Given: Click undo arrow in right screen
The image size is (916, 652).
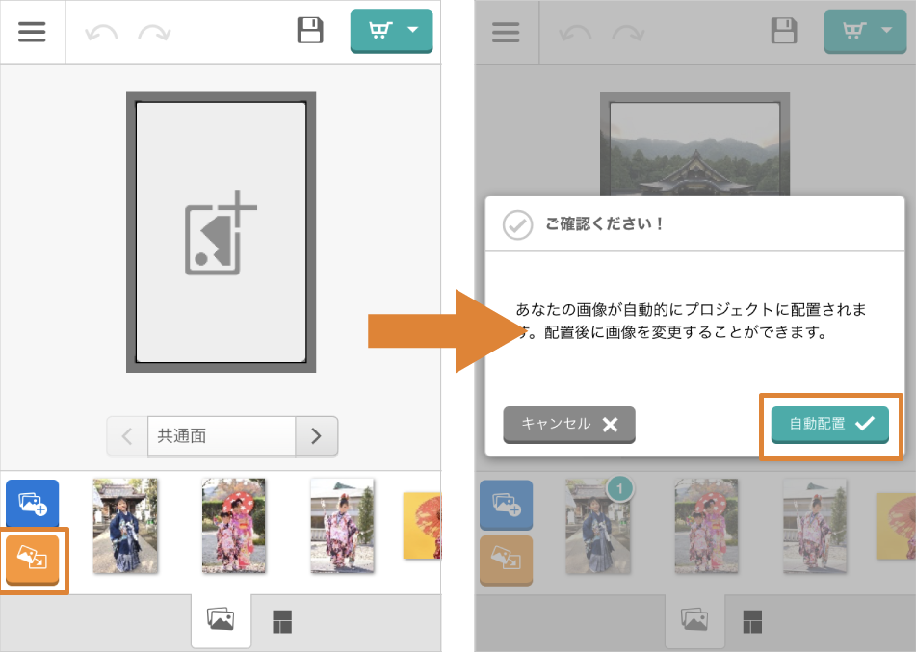Looking at the screenshot, I should 575,34.
